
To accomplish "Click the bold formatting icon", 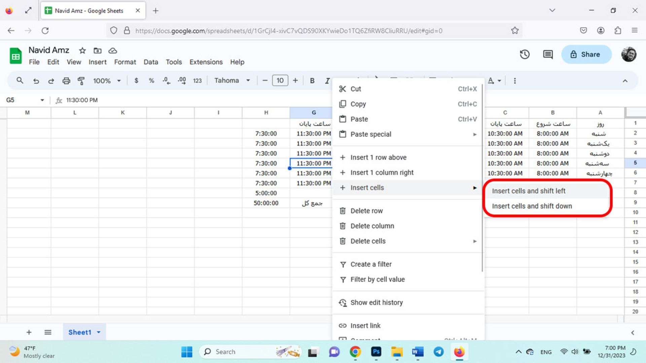I will click(x=312, y=80).
